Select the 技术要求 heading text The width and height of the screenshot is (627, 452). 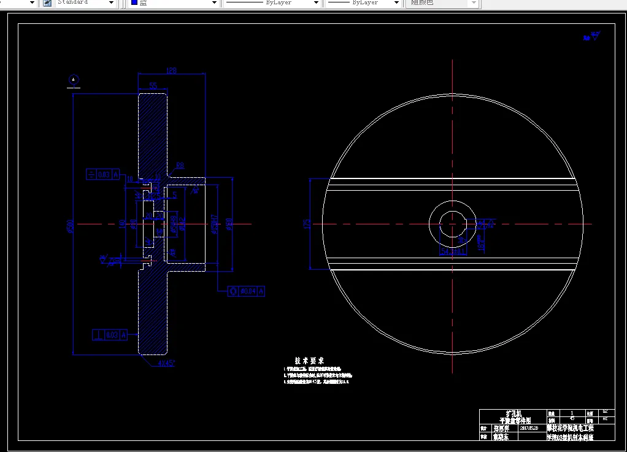coord(309,361)
